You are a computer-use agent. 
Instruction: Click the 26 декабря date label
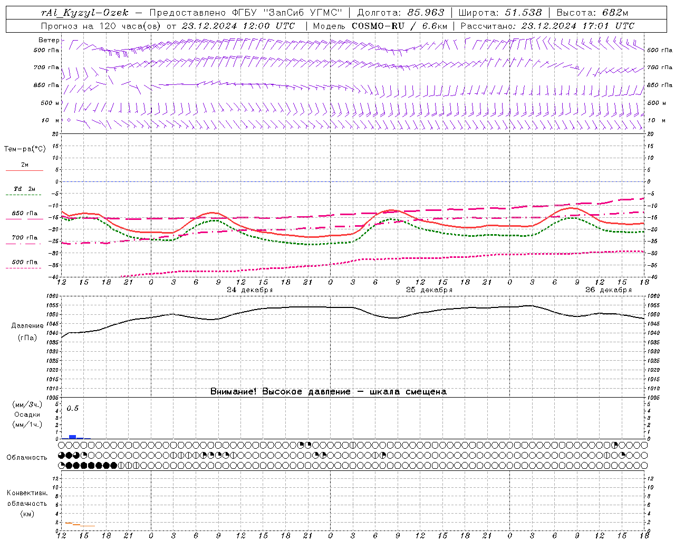click(608, 290)
